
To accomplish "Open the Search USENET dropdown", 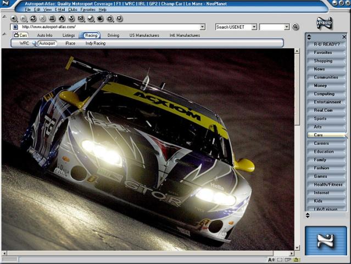I will click(254, 26).
